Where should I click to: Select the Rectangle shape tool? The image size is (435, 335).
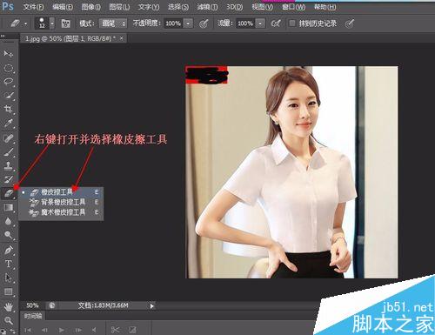[8, 291]
